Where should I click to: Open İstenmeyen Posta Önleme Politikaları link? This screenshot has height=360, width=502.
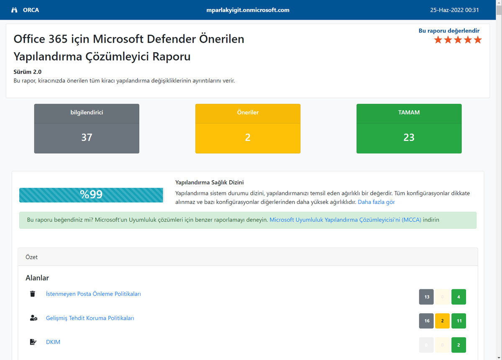click(x=93, y=294)
